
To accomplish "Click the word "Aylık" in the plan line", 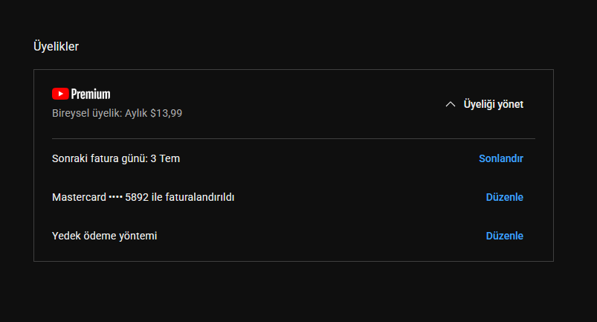I will (x=135, y=114).
